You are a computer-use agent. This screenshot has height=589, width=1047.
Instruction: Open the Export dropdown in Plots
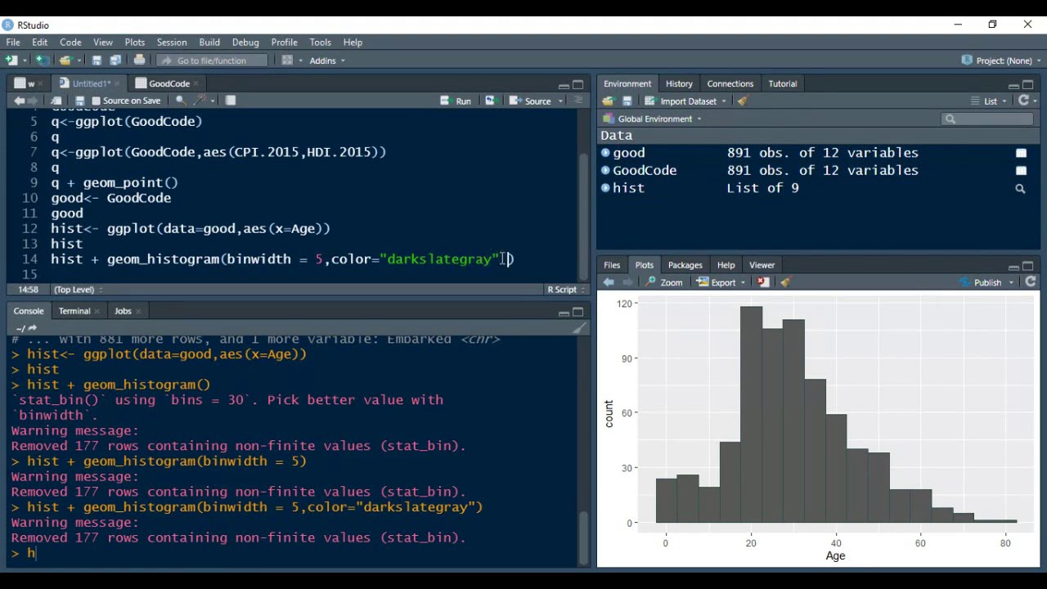[x=721, y=282]
